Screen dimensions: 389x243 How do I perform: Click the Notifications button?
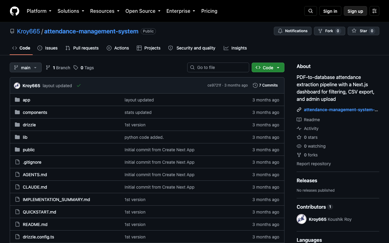(x=293, y=31)
